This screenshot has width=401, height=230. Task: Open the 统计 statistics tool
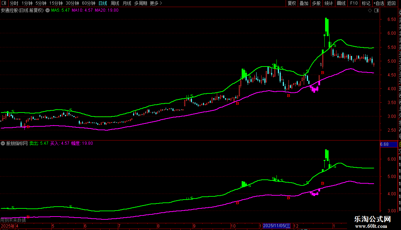(x=329, y=3)
